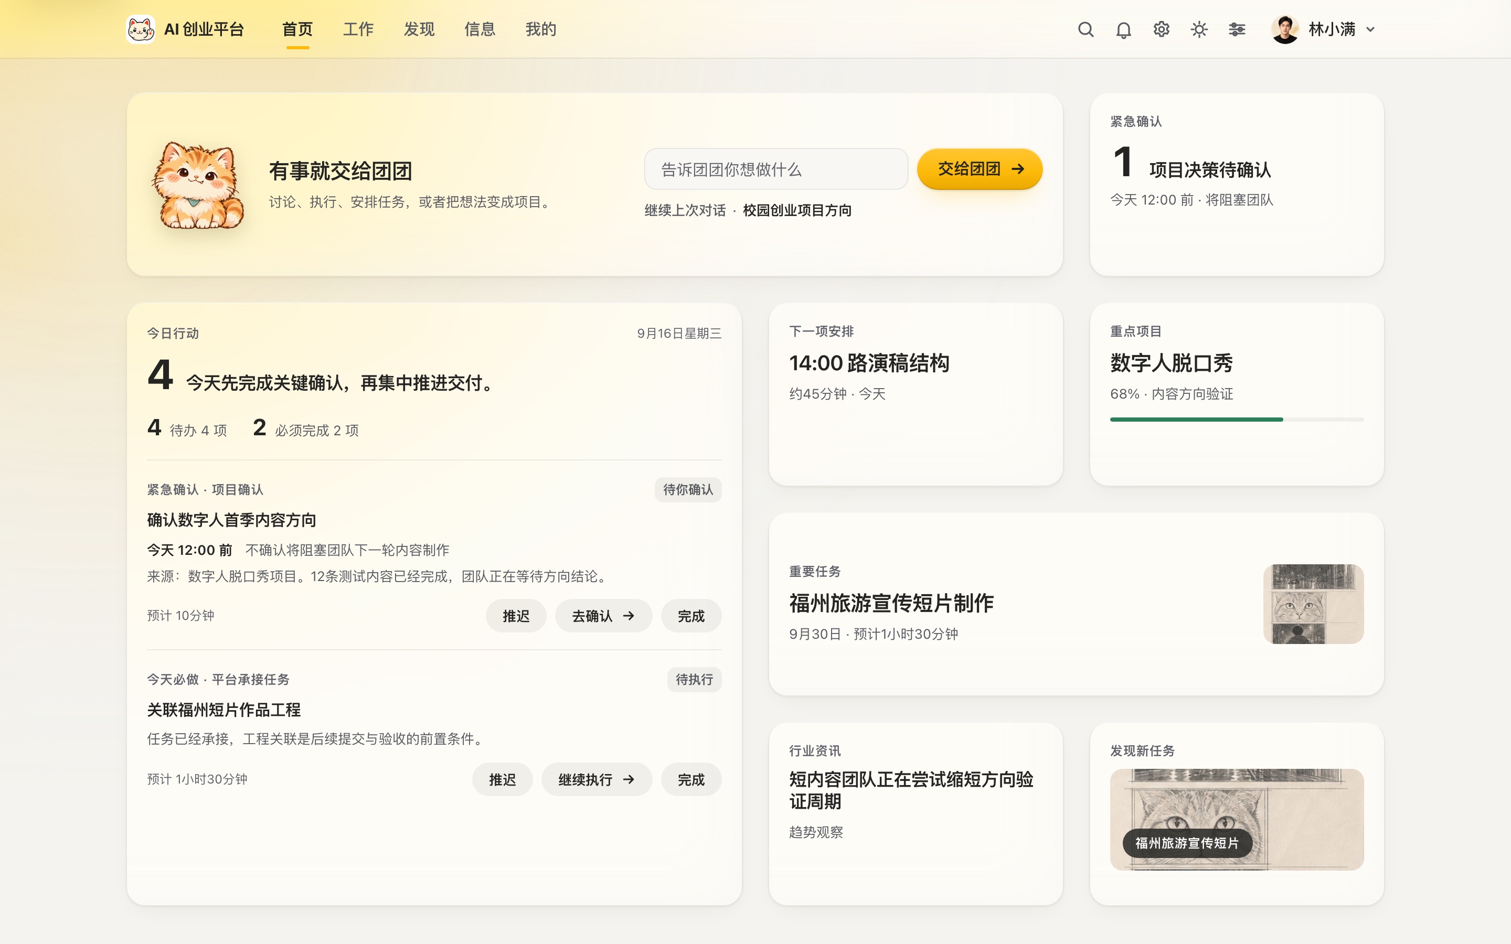Open settings gear icon

[1162, 29]
